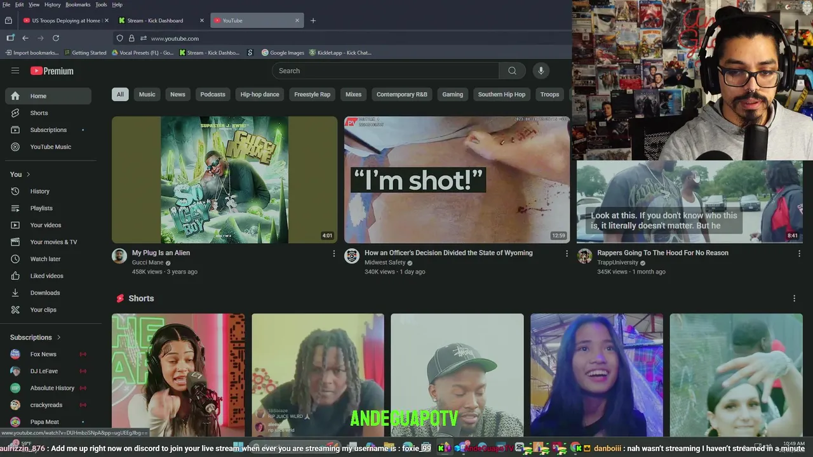This screenshot has height=457, width=813.
Task: Click Midwest Safety channel avatar
Action: tap(352, 256)
